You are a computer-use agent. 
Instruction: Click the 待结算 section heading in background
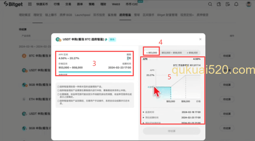(22, 29)
